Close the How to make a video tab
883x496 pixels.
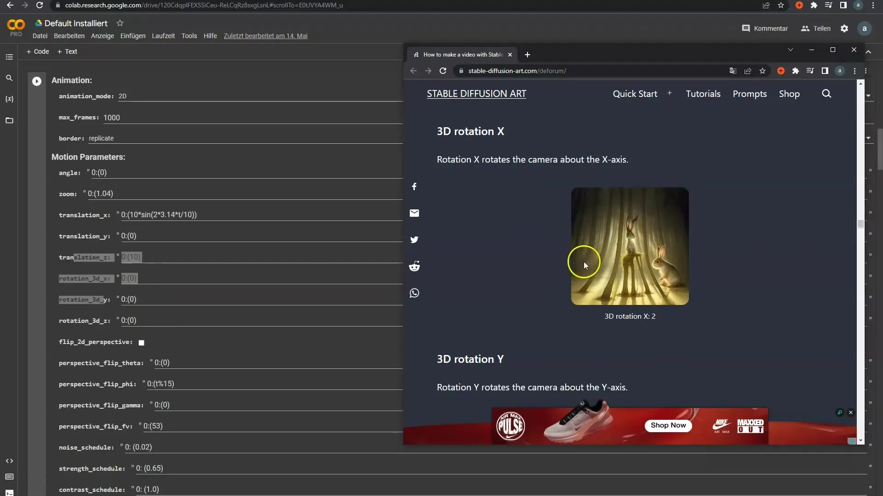pyautogui.click(x=510, y=55)
